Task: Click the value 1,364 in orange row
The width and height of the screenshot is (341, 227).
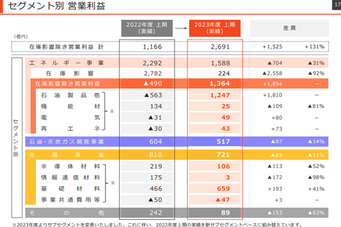Action: [220, 83]
